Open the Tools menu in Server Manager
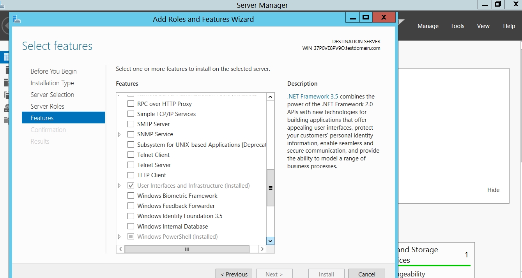This screenshot has width=522, height=278. (x=457, y=26)
